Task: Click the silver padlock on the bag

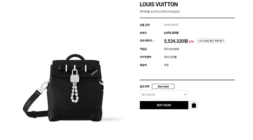Action: [x=75, y=76]
